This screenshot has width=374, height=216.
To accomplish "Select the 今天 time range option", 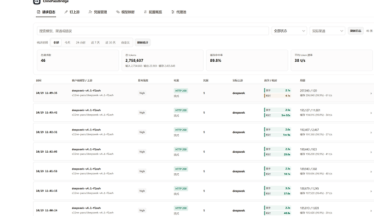I will pos(68,43).
